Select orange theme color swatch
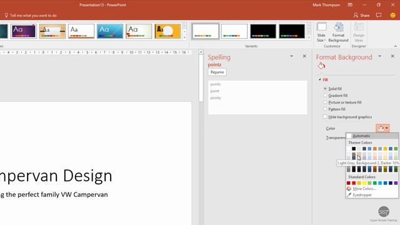Viewport: 400px width, 225px height. pos(375,149)
